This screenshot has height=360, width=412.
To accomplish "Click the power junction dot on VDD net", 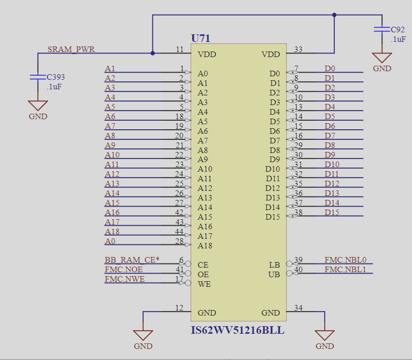I will click(334, 15).
